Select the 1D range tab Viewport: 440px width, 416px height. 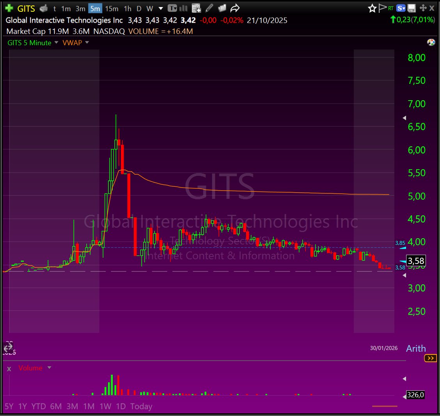click(x=121, y=406)
